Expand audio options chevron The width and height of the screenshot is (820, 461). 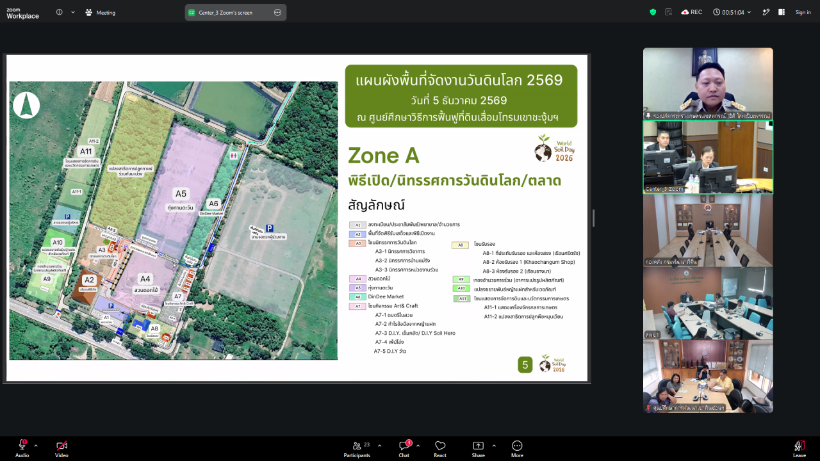[x=36, y=446]
